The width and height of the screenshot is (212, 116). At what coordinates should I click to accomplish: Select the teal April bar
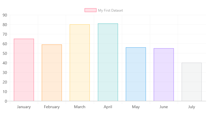tap(108, 62)
